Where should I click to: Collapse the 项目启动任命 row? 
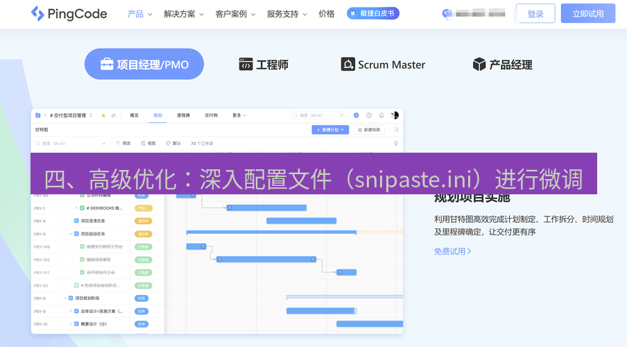[70, 234]
